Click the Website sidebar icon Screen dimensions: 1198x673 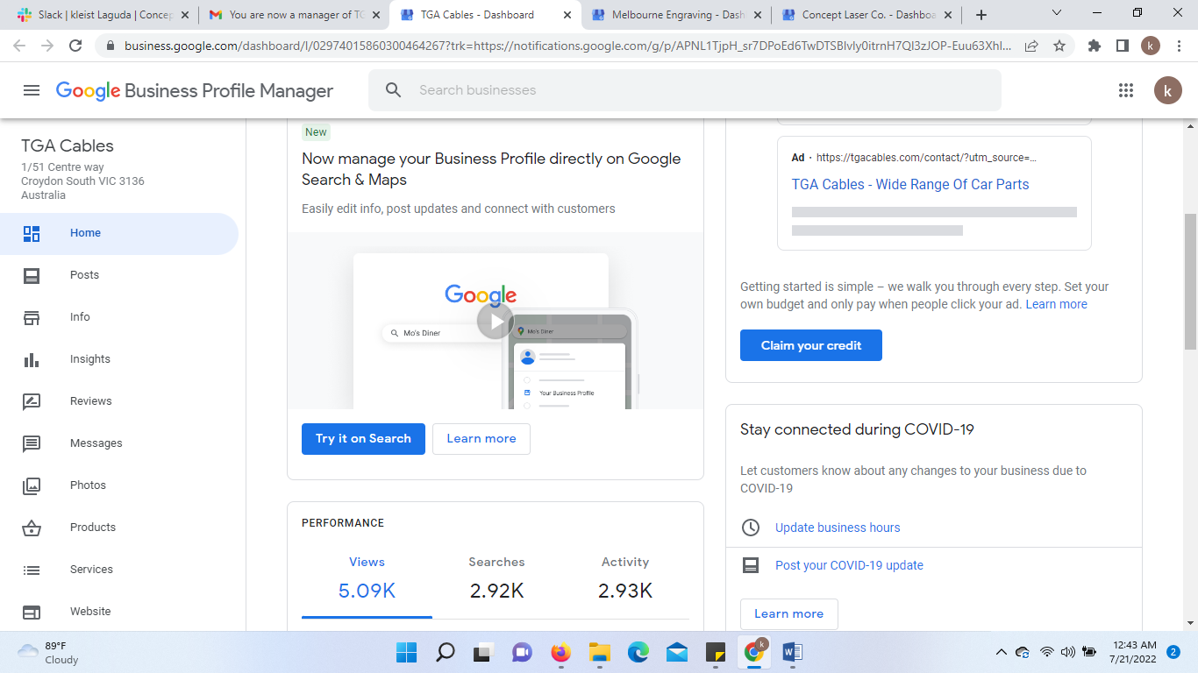(x=32, y=612)
